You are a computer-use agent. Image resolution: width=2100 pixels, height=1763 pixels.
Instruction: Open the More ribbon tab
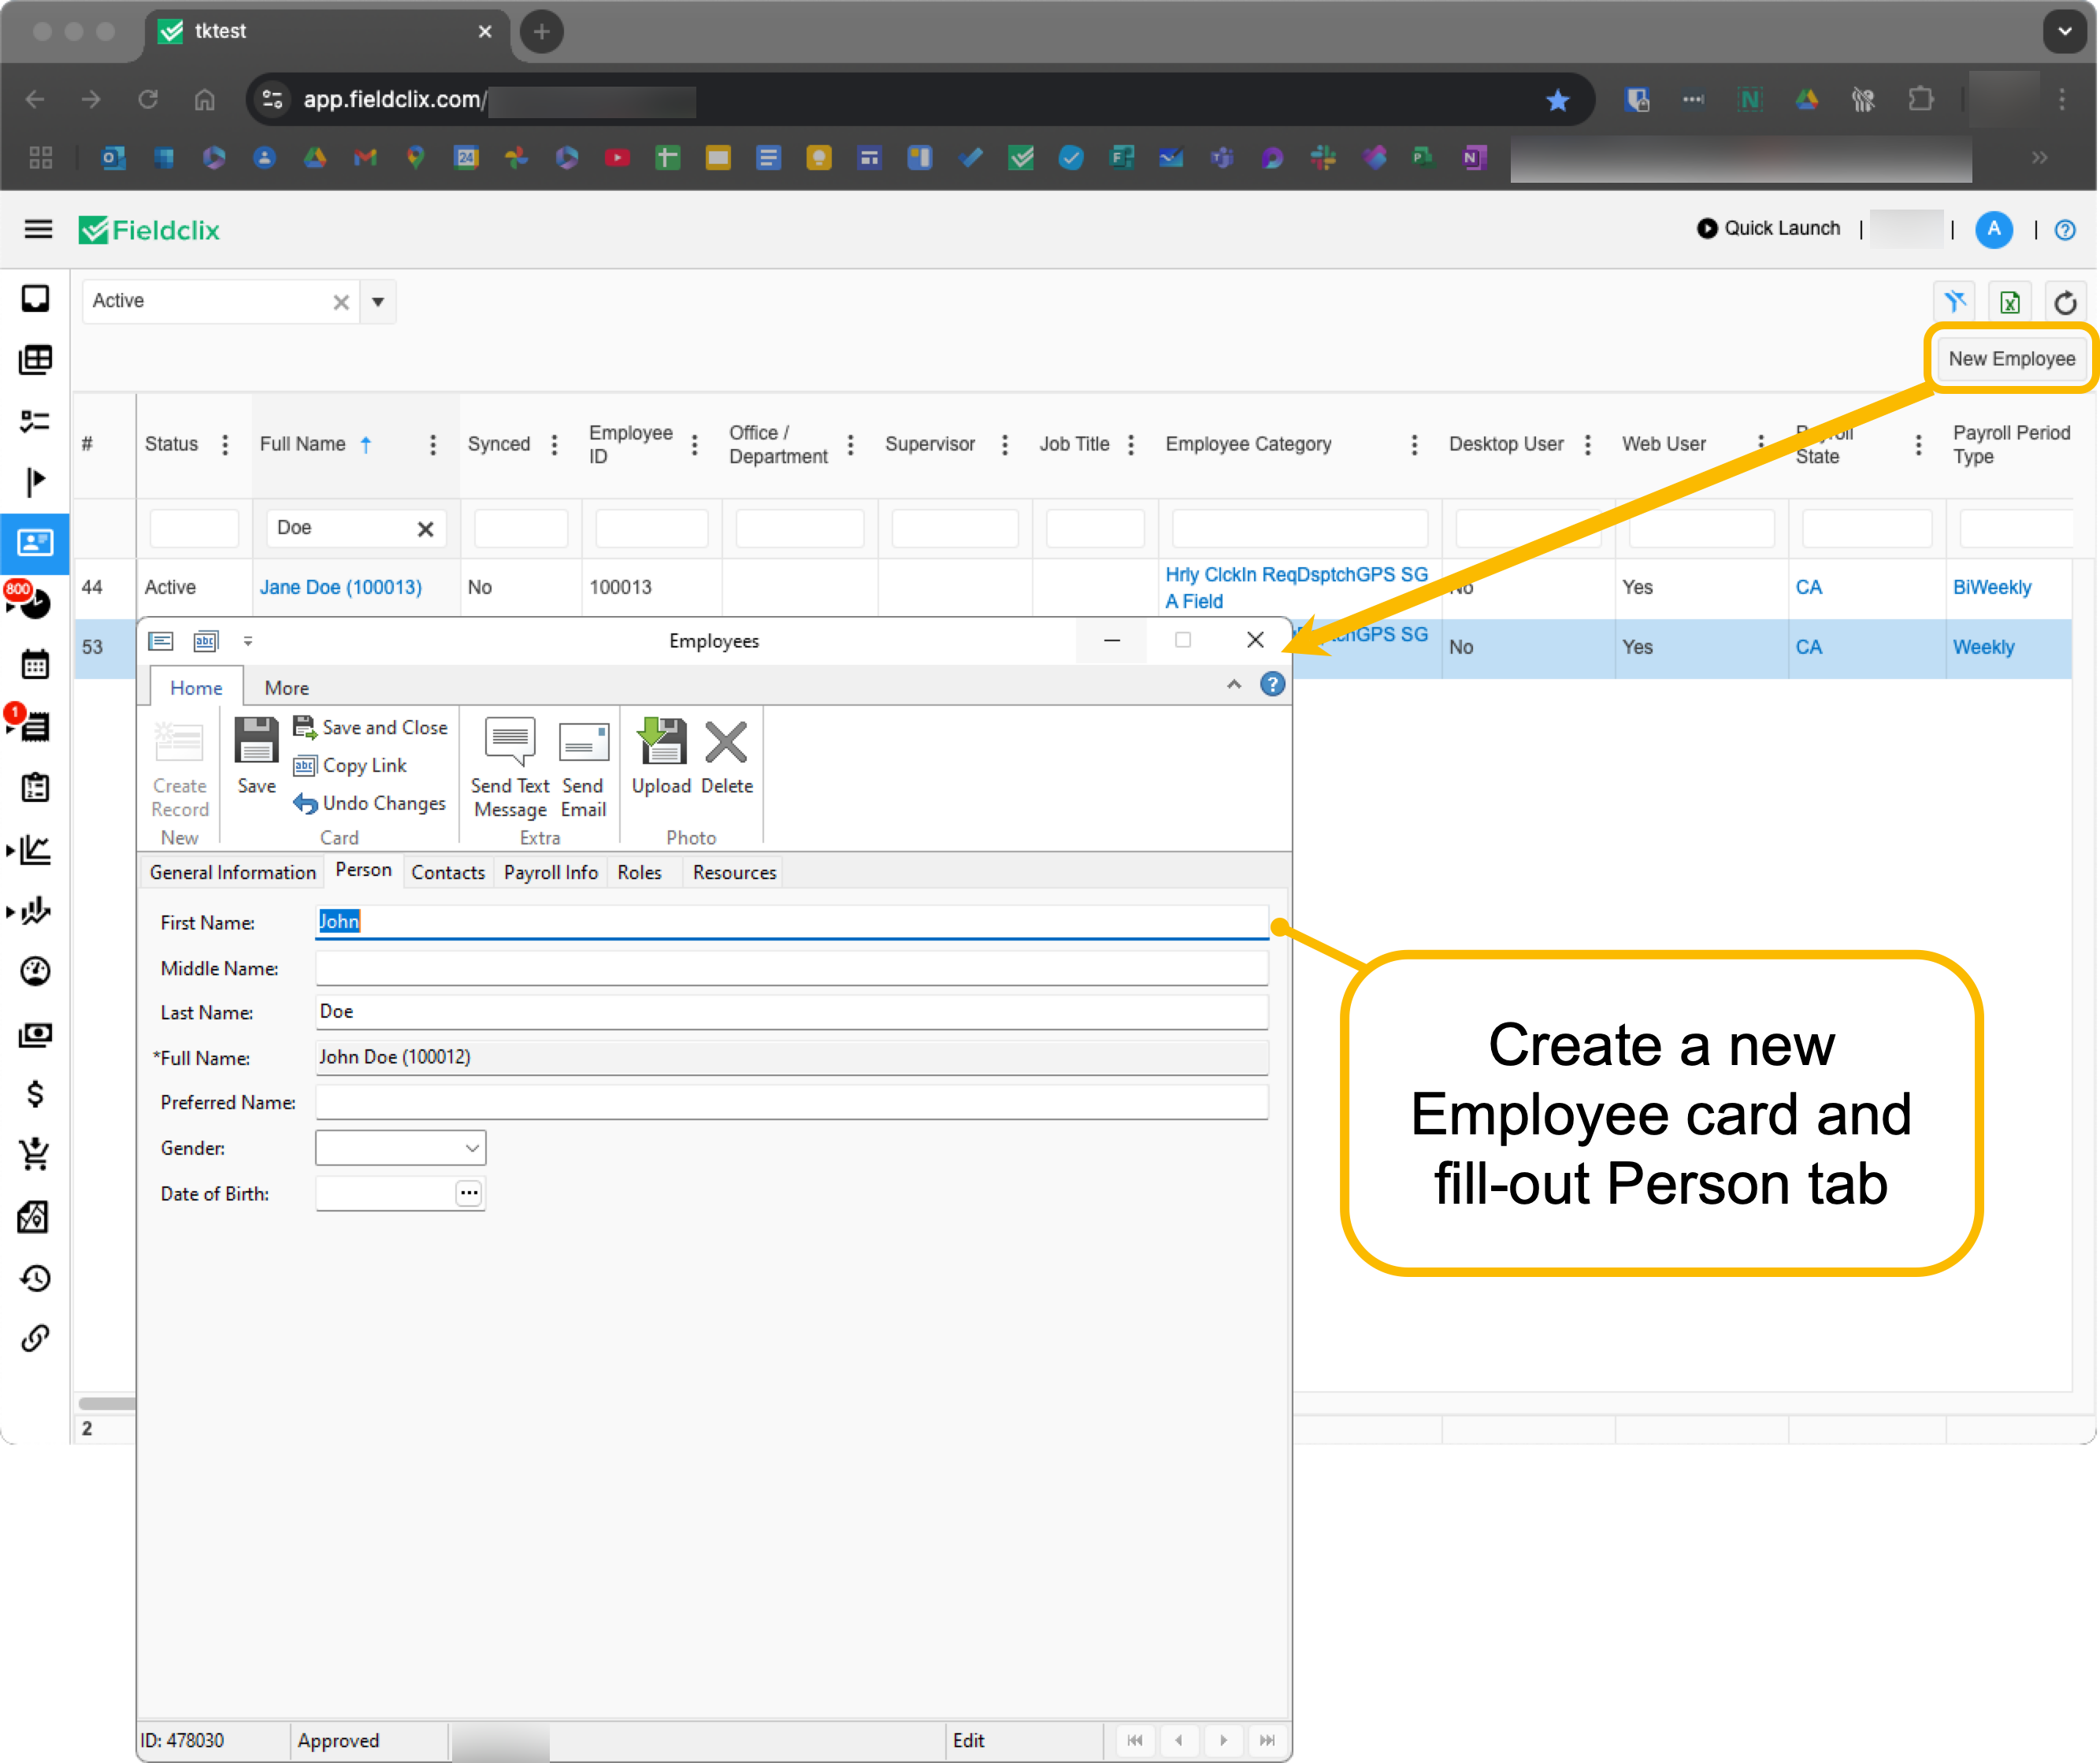[286, 688]
